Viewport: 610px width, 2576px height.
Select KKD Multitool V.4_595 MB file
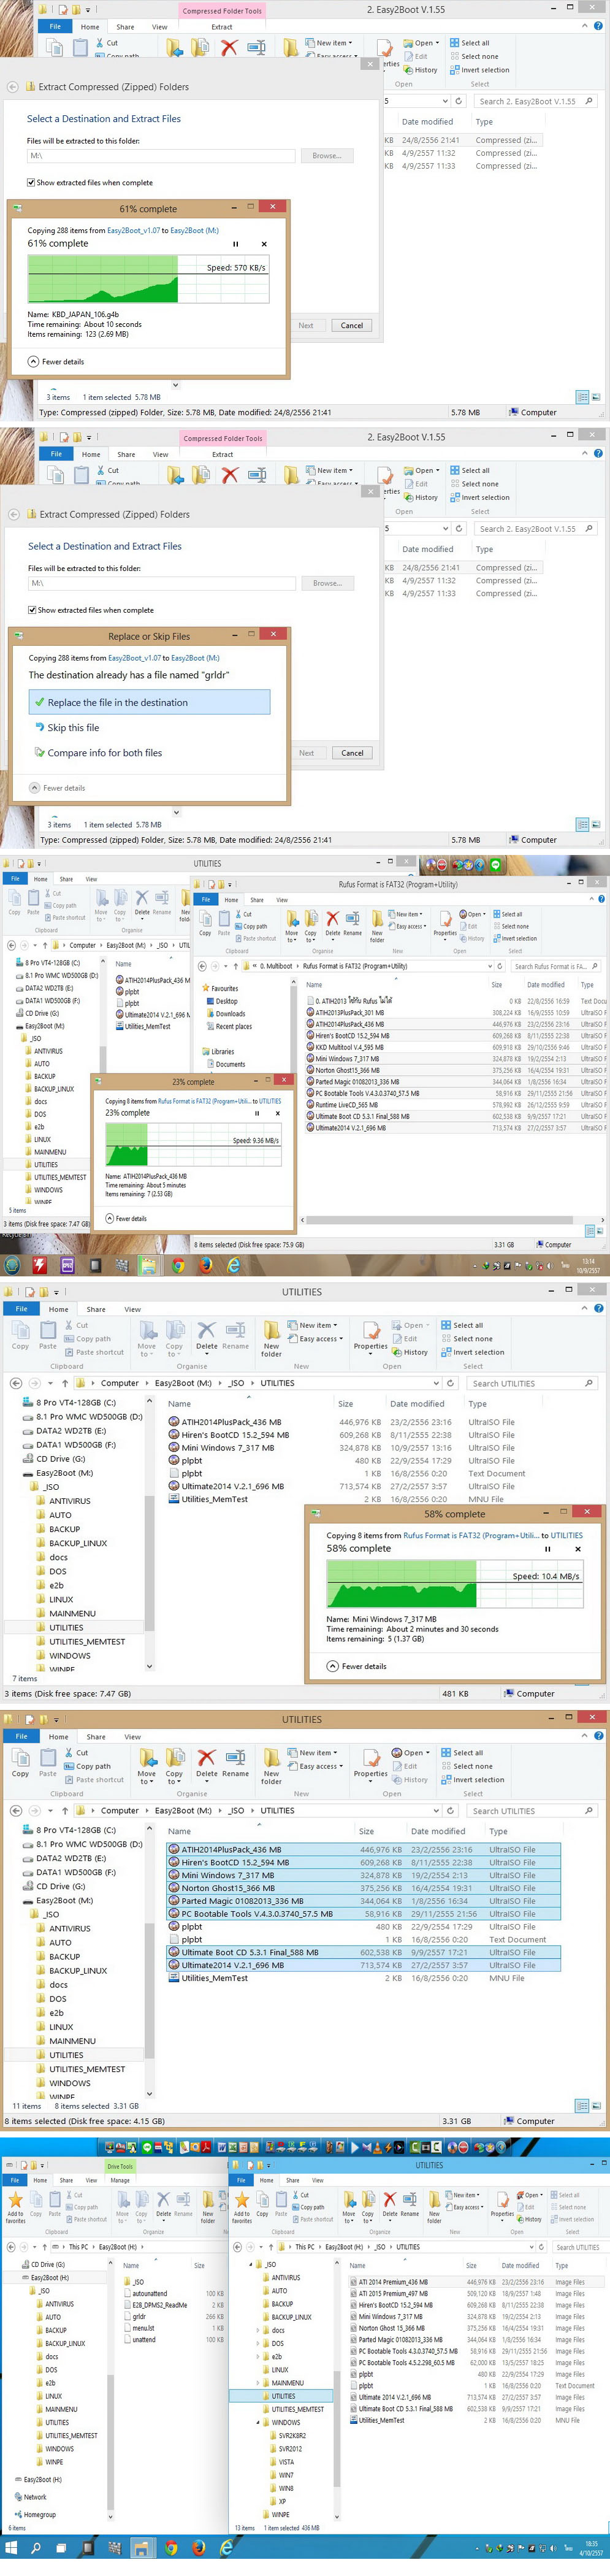point(350,1047)
